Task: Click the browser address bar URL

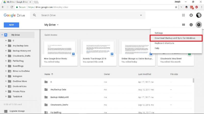Action: pos(48,7)
